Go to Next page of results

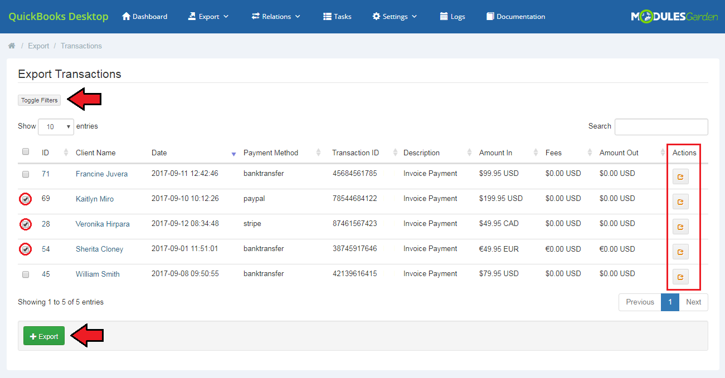(693, 302)
